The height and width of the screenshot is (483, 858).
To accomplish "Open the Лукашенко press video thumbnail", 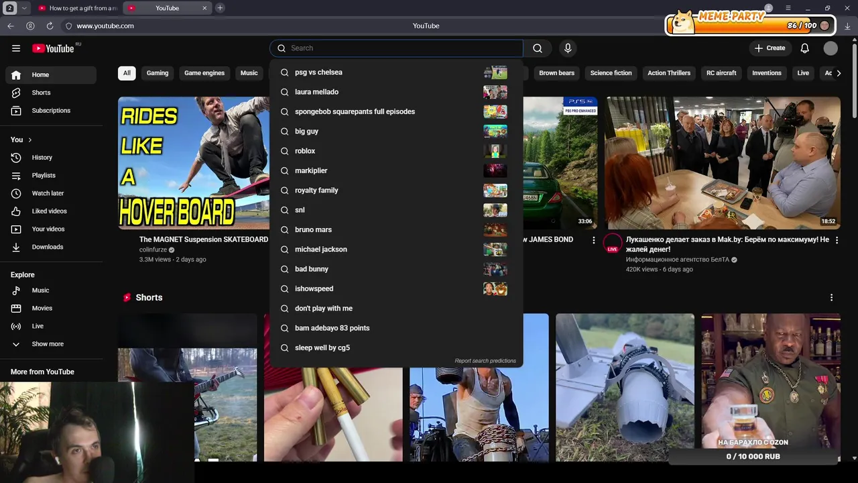I will pos(723,163).
